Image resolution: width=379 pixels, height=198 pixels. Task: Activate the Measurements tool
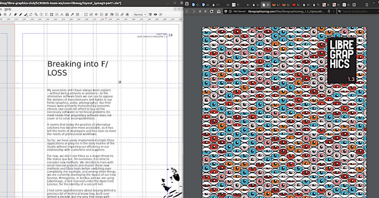(62, 15)
